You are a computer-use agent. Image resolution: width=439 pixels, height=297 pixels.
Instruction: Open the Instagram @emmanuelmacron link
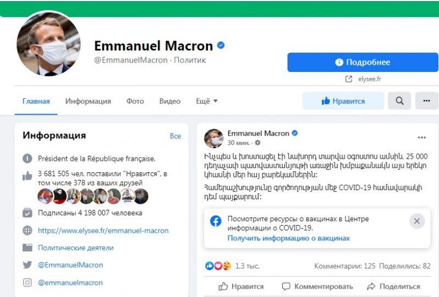(70, 283)
